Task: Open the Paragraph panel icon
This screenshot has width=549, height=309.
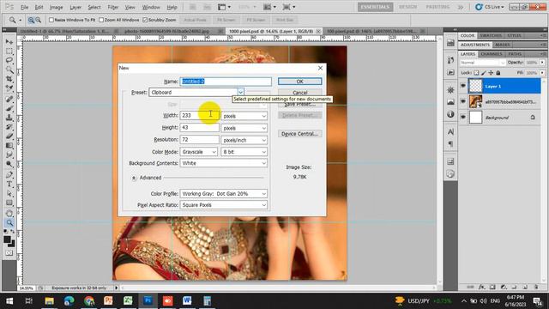Action: (450, 144)
